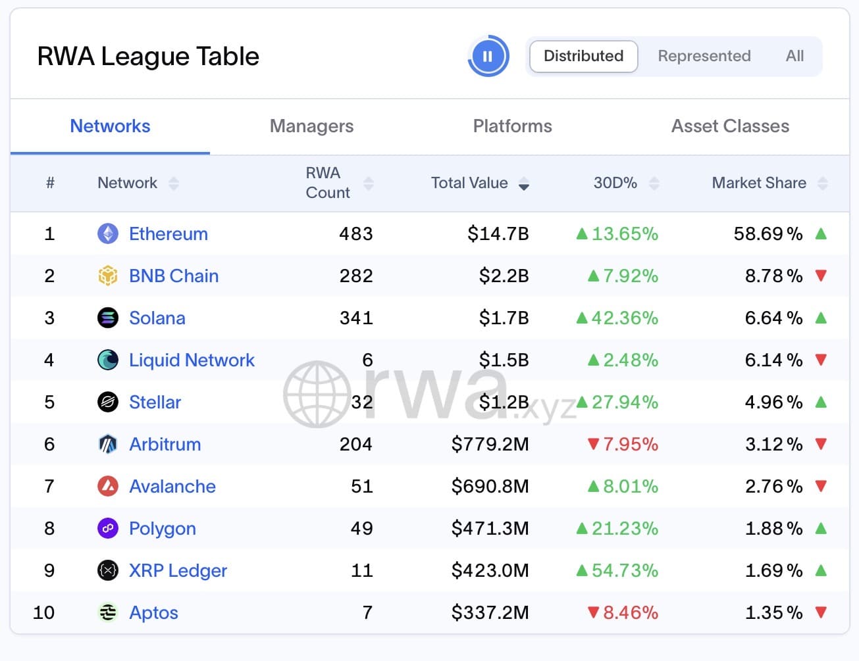
Task: Click the BNB Chain logo icon
Action: click(108, 276)
